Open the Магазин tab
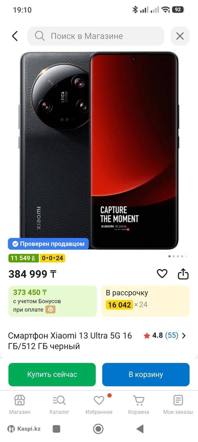 point(20,404)
